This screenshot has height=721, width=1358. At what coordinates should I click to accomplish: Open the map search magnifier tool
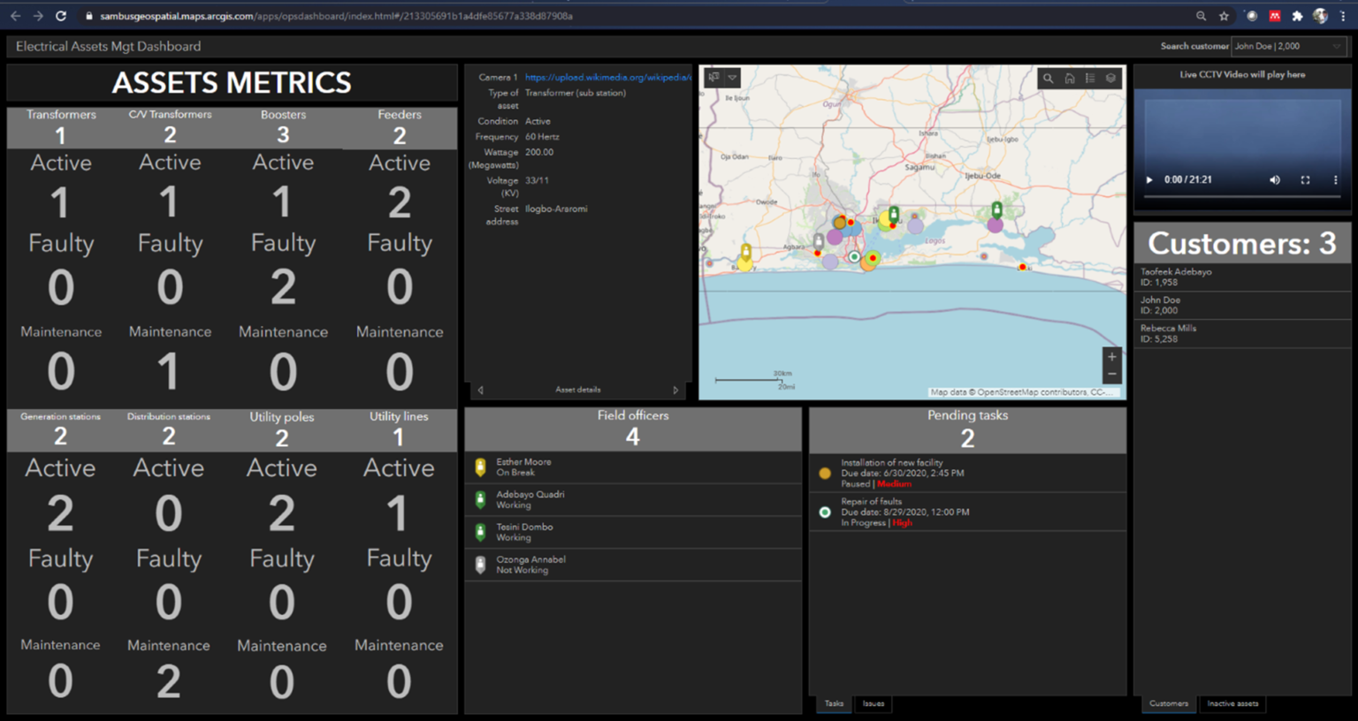tap(1048, 78)
